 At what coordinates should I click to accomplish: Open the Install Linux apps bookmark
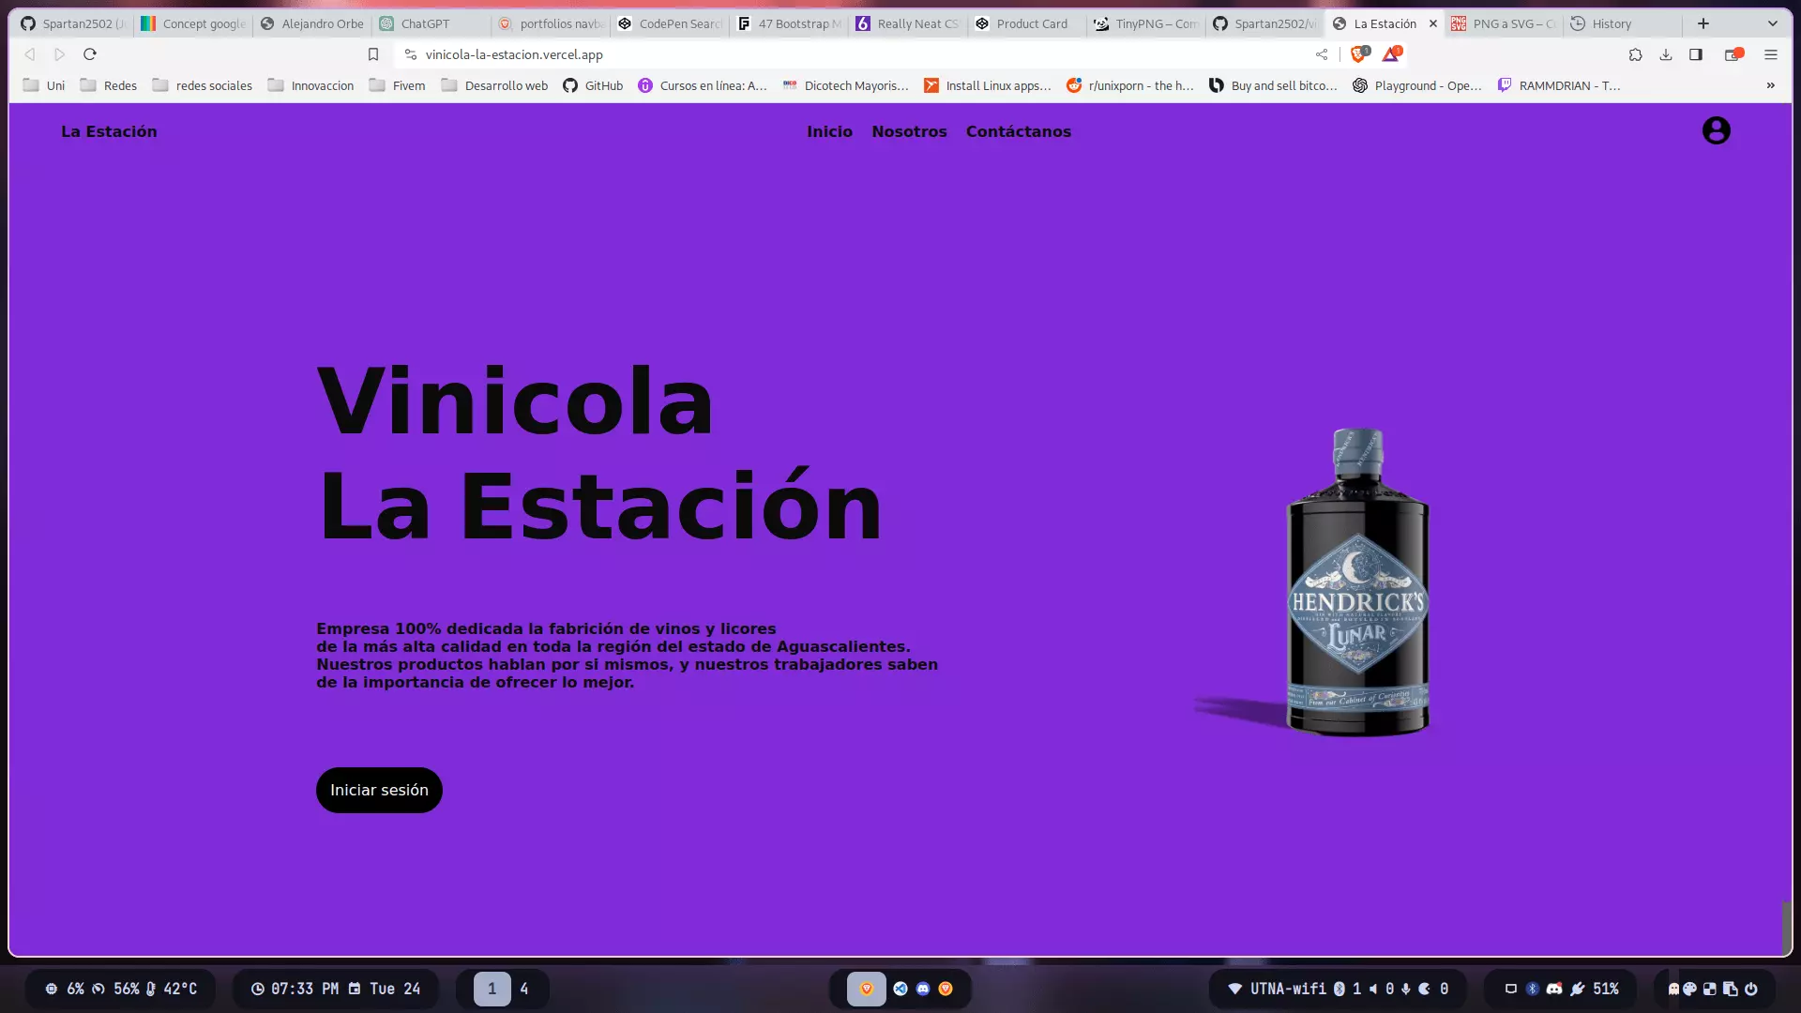click(988, 85)
